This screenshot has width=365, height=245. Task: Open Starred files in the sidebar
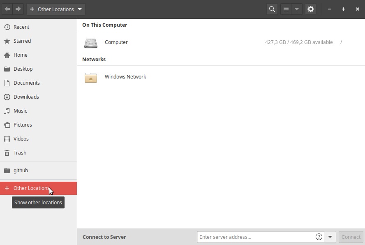tap(22, 41)
